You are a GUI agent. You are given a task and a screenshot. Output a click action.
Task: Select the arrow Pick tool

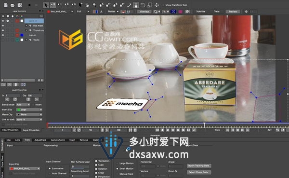coord(46,5)
